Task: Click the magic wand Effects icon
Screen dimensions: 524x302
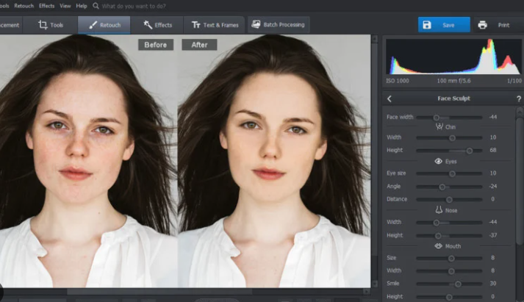Action: click(x=148, y=25)
